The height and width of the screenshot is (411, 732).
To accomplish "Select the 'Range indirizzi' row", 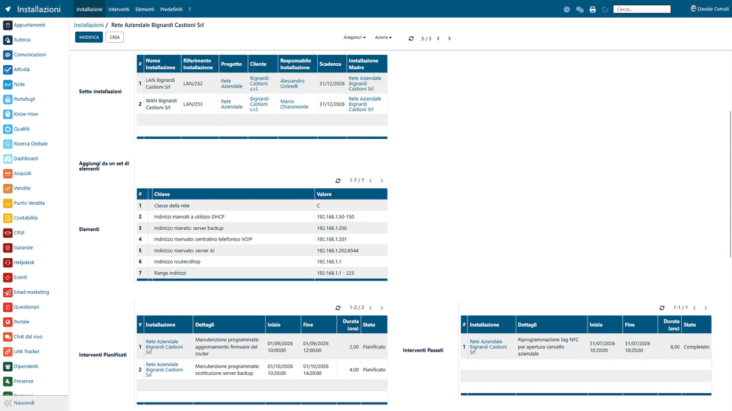I will [x=262, y=273].
